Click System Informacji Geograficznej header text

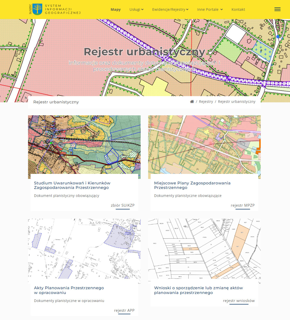63,9
